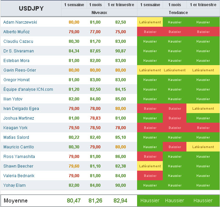Click Shawn Beecher's 81,10 value
The height and width of the screenshot is (207, 220).
click(95, 166)
